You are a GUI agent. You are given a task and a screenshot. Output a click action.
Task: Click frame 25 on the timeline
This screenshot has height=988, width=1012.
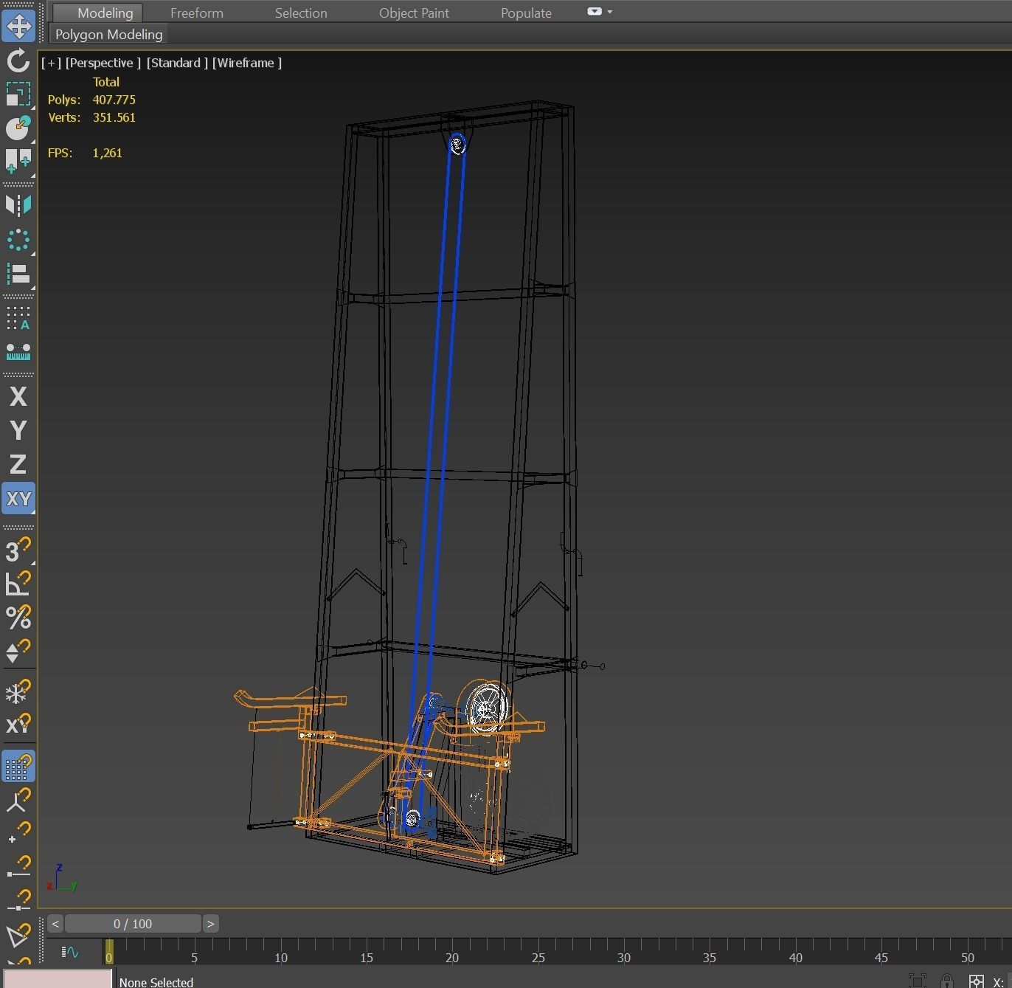[538, 957]
